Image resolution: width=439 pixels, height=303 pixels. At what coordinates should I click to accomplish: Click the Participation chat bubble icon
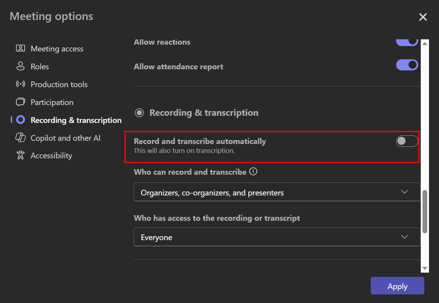[x=20, y=102]
